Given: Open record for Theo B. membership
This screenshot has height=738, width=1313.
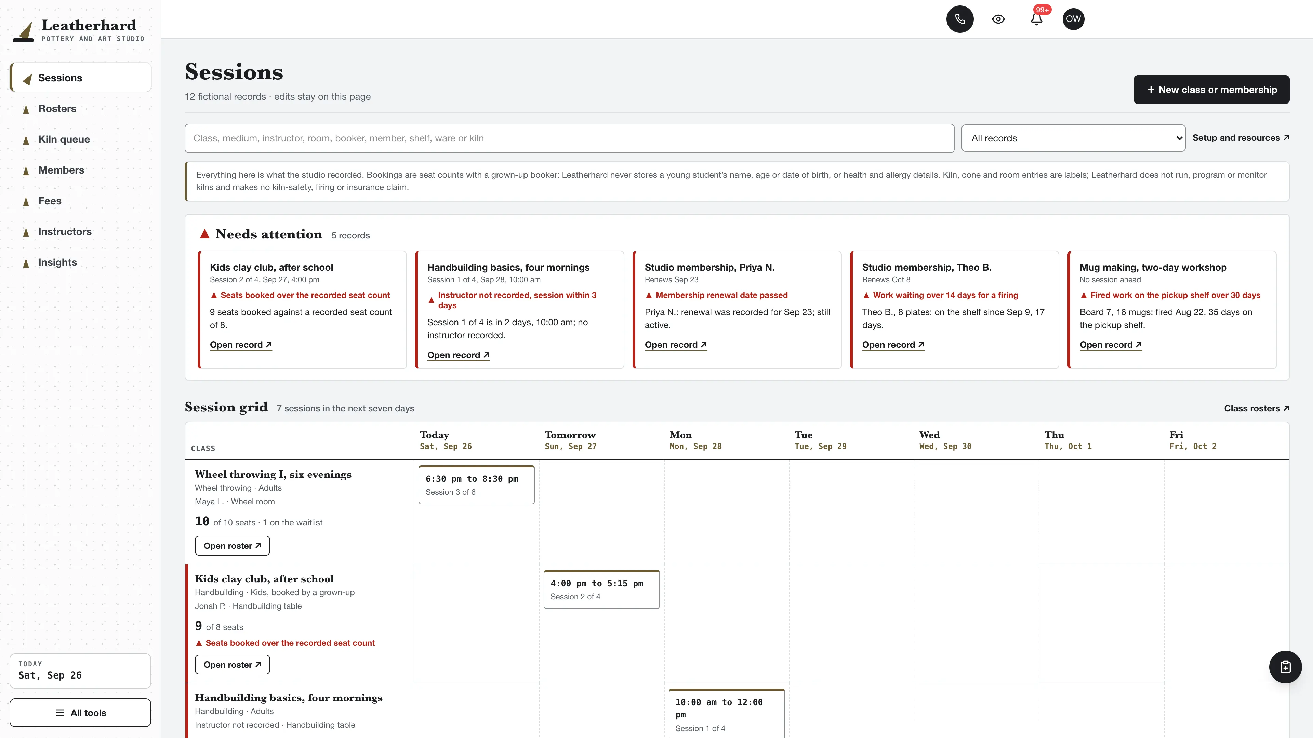Looking at the screenshot, I should [893, 345].
